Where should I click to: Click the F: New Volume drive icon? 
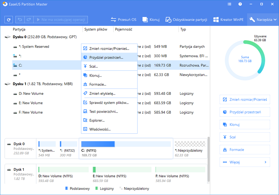(x=15, y=113)
